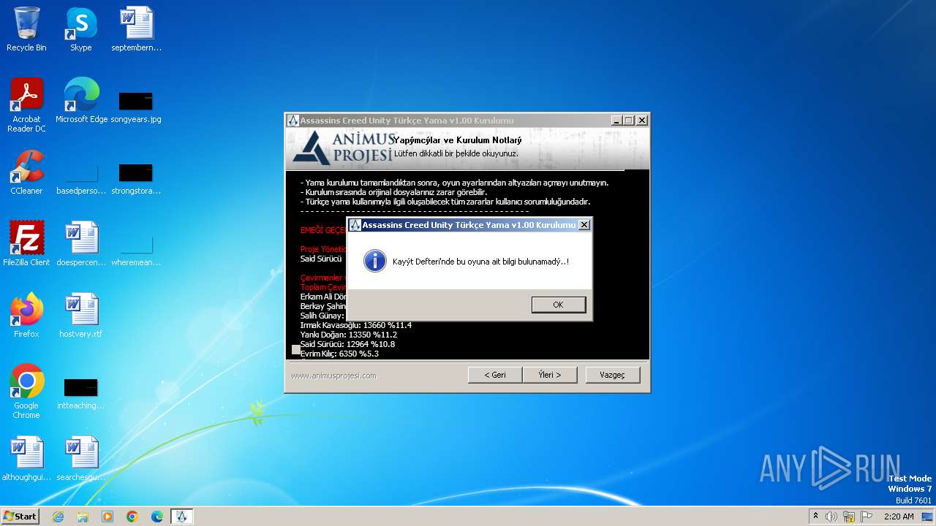Maximize the installer window

[629, 121]
